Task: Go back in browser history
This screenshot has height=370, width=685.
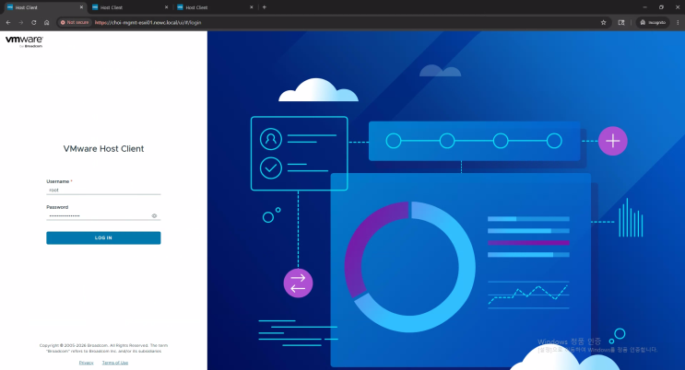Action: (8, 22)
